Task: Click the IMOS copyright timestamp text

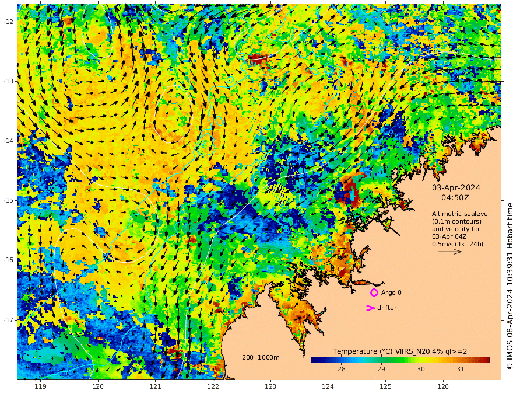Action: coord(510,286)
